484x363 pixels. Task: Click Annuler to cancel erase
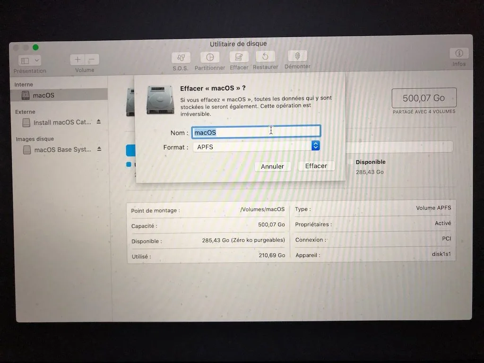(272, 166)
